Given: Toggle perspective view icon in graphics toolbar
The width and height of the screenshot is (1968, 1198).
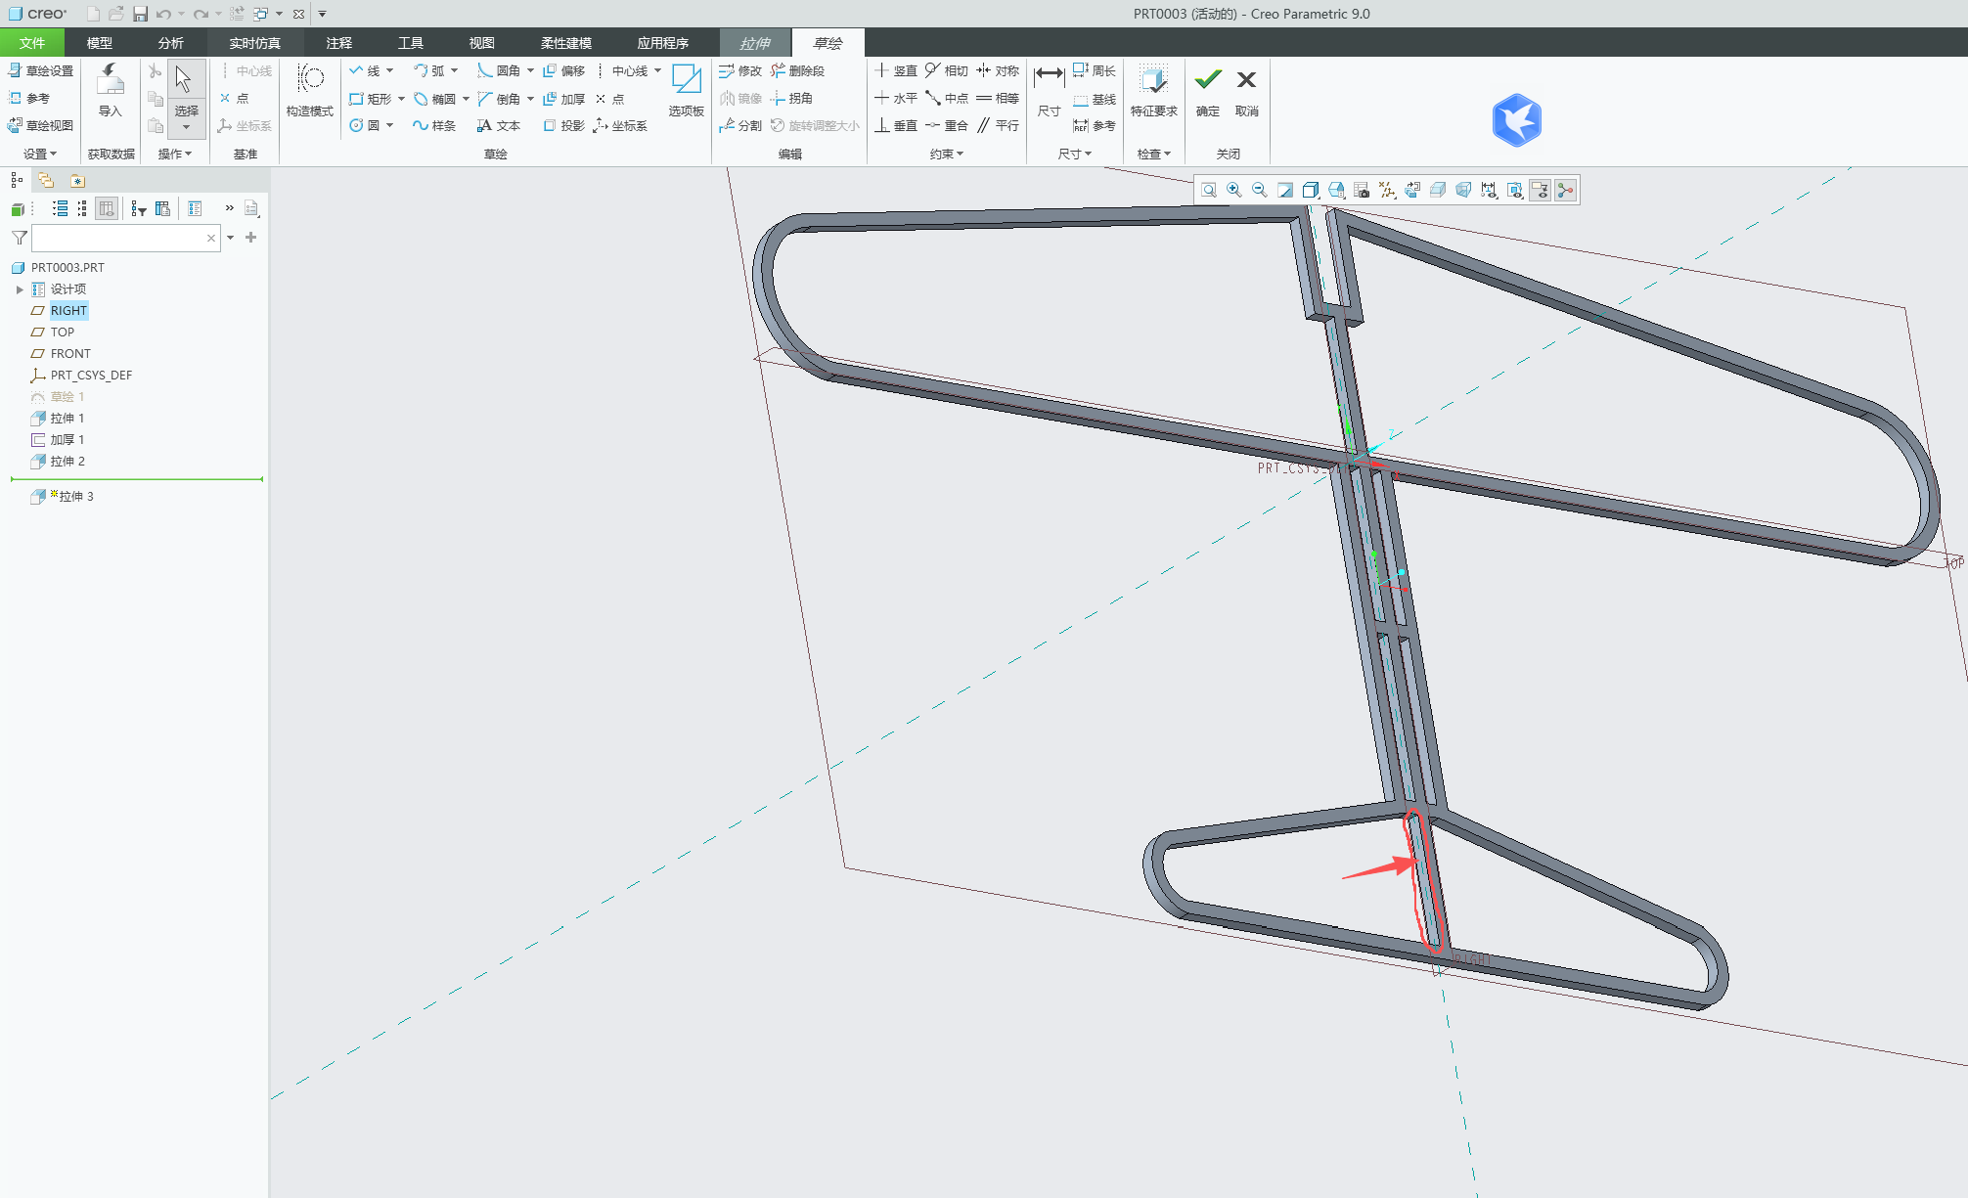Looking at the screenshot, I should tap(1463, 190).
